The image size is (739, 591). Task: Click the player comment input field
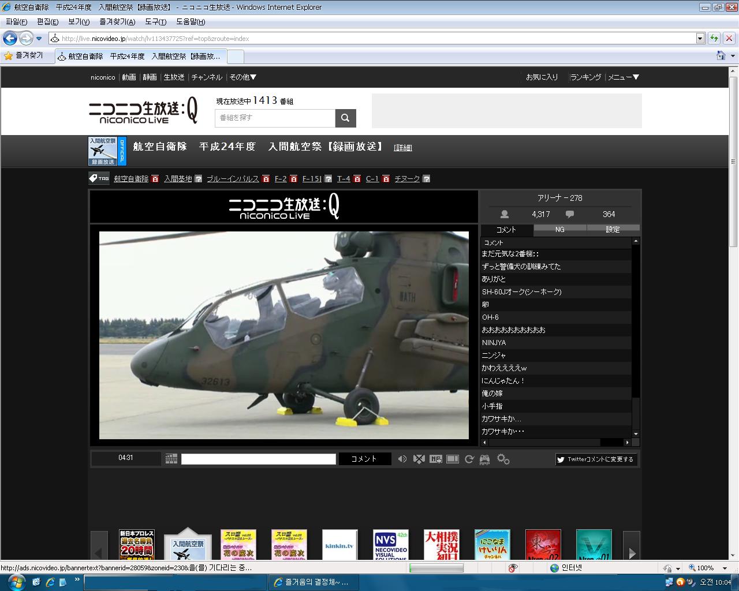coord(258,459)
